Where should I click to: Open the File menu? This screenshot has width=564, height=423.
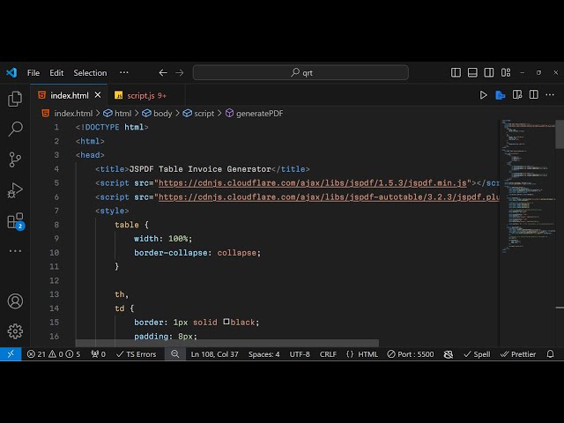(33, 73)
